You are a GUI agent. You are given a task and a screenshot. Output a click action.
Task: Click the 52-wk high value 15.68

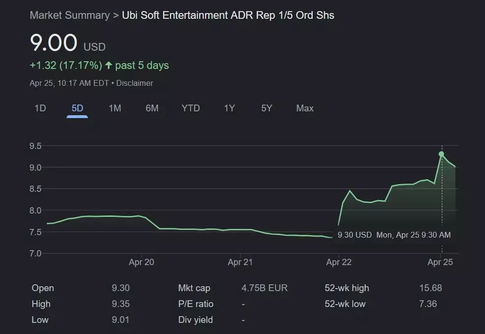click(430, 288)
